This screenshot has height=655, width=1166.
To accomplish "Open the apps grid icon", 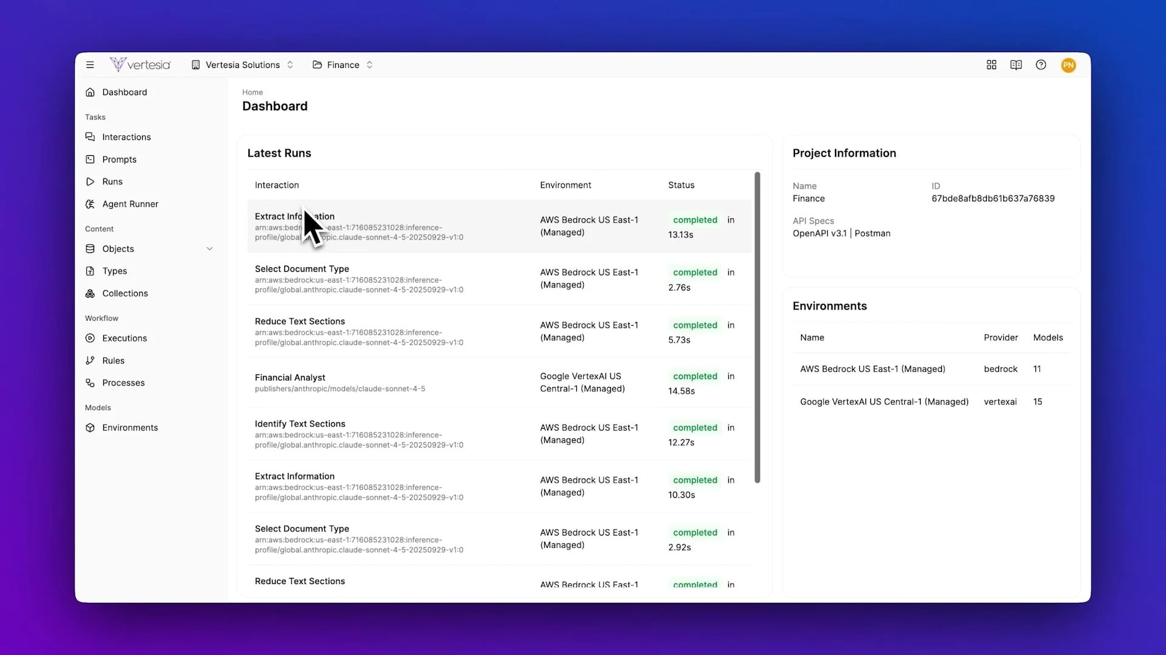I will click(x=992, y=65).
